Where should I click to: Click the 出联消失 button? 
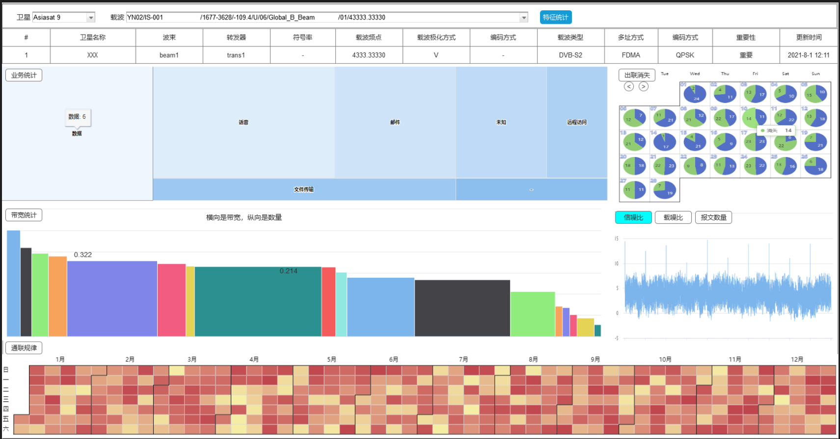(x=637, y=75)
